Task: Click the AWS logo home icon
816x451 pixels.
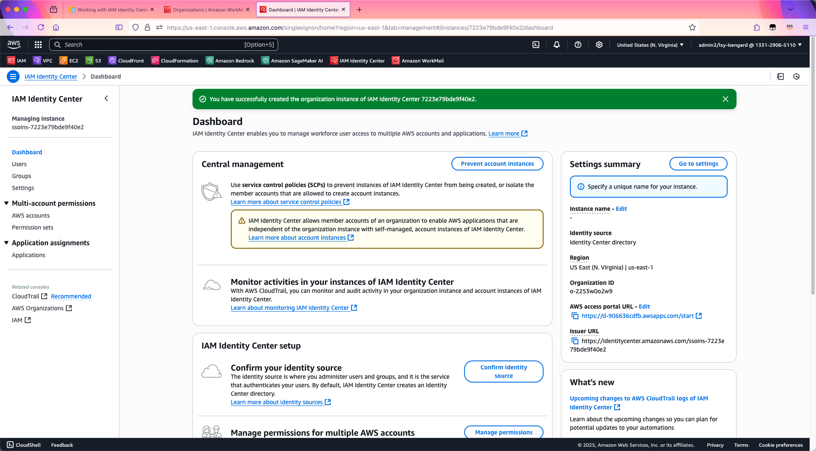Action: pyautogui.click(x=14, y=44)
